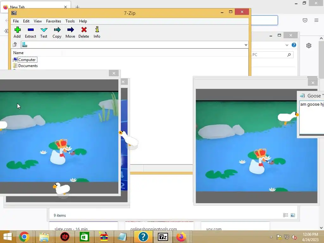Close the left goose video window
Screen dimensions: 324x243
point(114,73)
